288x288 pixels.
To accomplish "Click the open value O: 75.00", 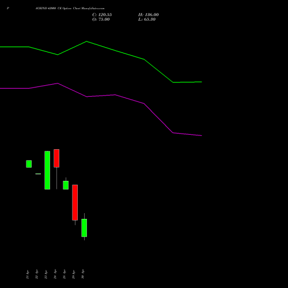I will tap(101, 20).
